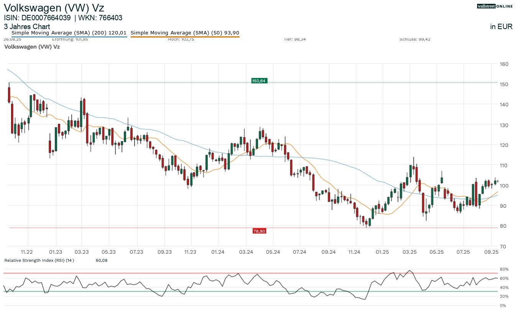Image resolution: width=517 pixels, height=318 pixels.
Task: Click the 09.24 date axis label
Action: pyautogui.click(x=329, y=252)
